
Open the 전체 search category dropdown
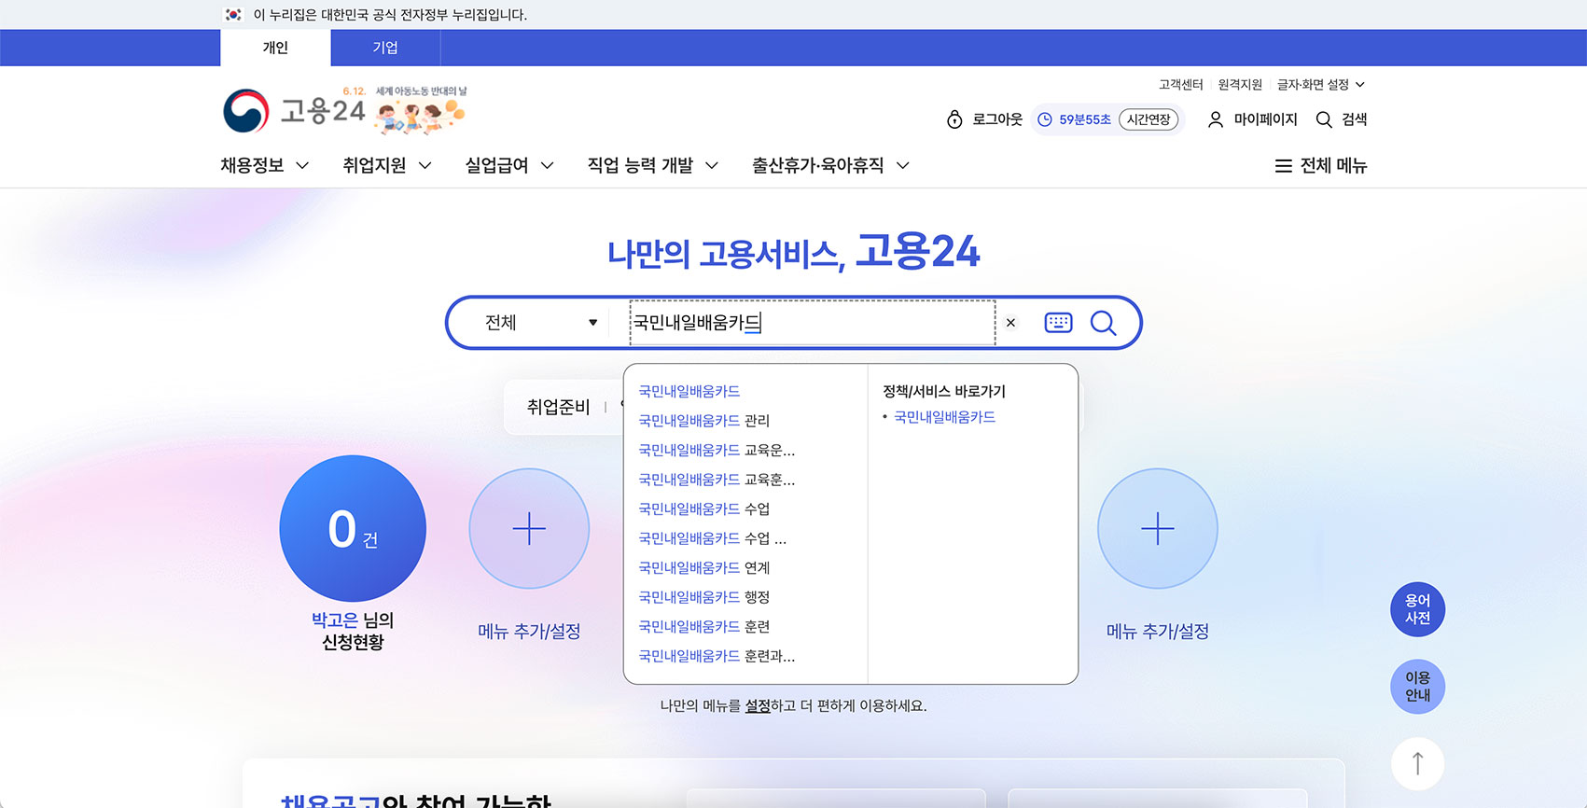(x=541, y=323)
